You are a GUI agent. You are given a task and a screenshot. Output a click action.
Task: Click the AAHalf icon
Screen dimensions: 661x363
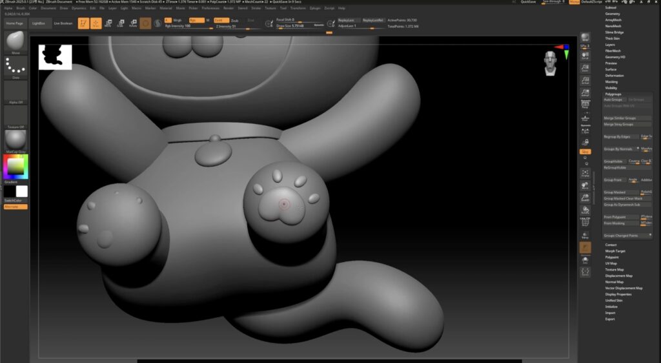pyautogui.click(x=585, y=93)
